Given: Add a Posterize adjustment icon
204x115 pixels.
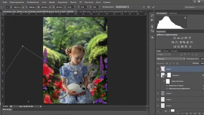Looking at the screenshot, I should [178, 47].
